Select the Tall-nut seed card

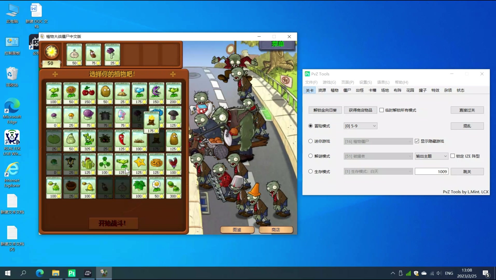174,141
